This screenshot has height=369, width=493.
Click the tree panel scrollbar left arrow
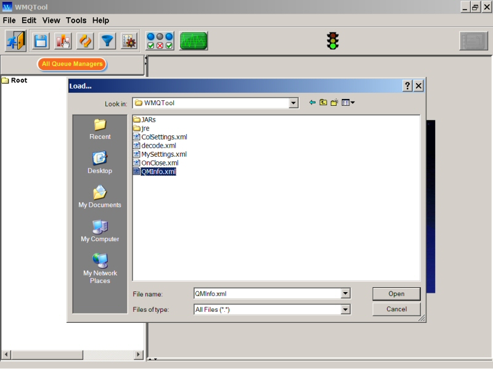(x=6, y=355)
